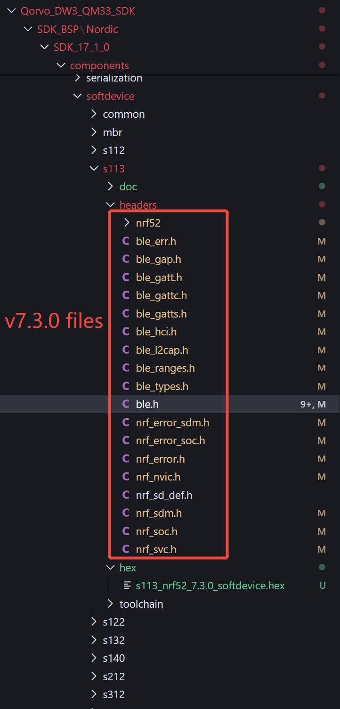The image size is (340, 709).
Task: Select the ble_gatt.h file name
Action: click(159, 277)
